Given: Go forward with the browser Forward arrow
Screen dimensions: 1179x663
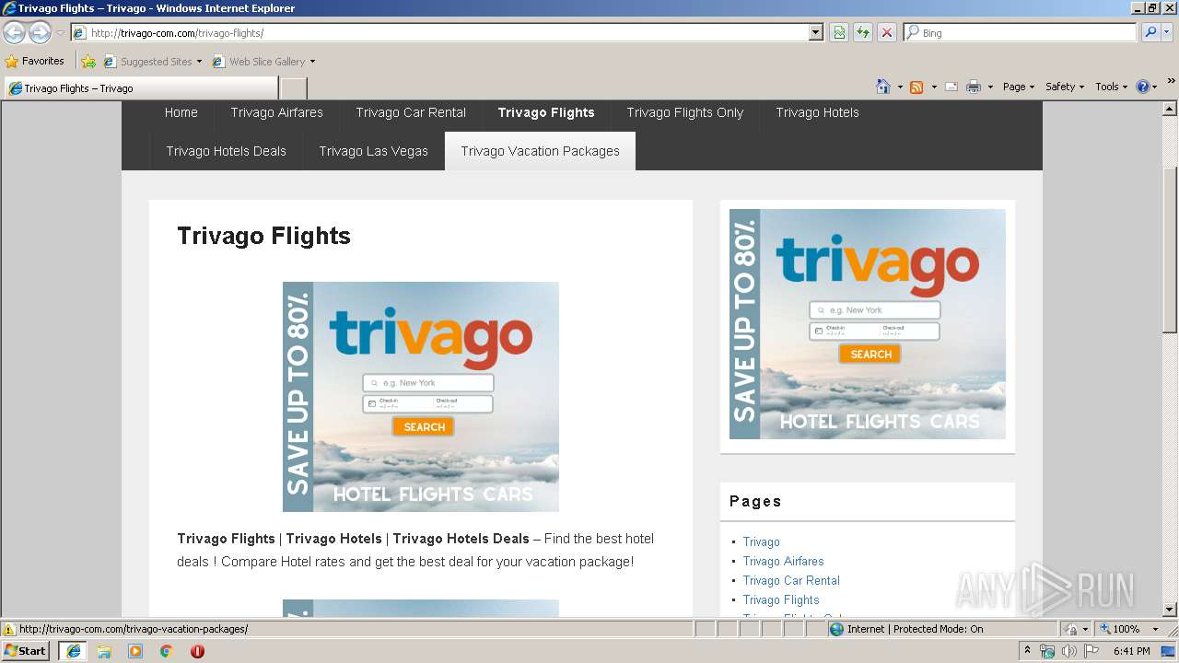Looking at the screenshot, I should click(40, 32).
